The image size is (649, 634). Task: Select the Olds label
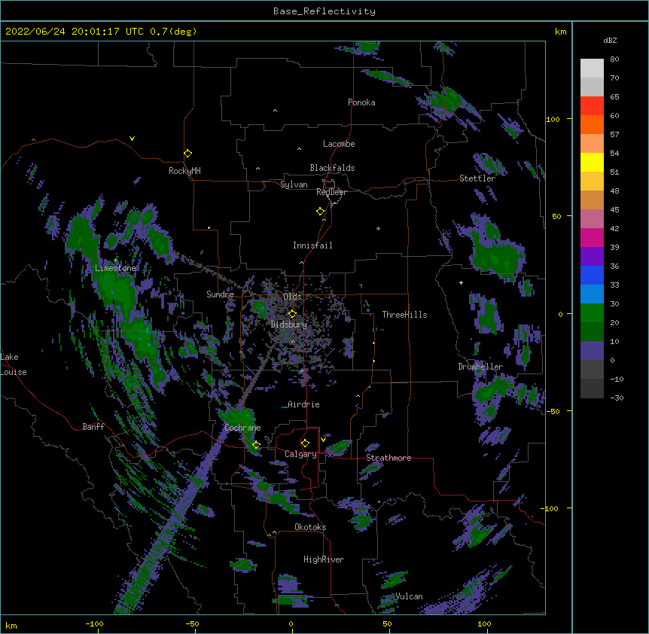(x=292, y=297)
